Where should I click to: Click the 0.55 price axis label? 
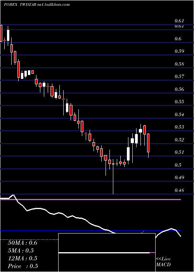tap(179, 102)
